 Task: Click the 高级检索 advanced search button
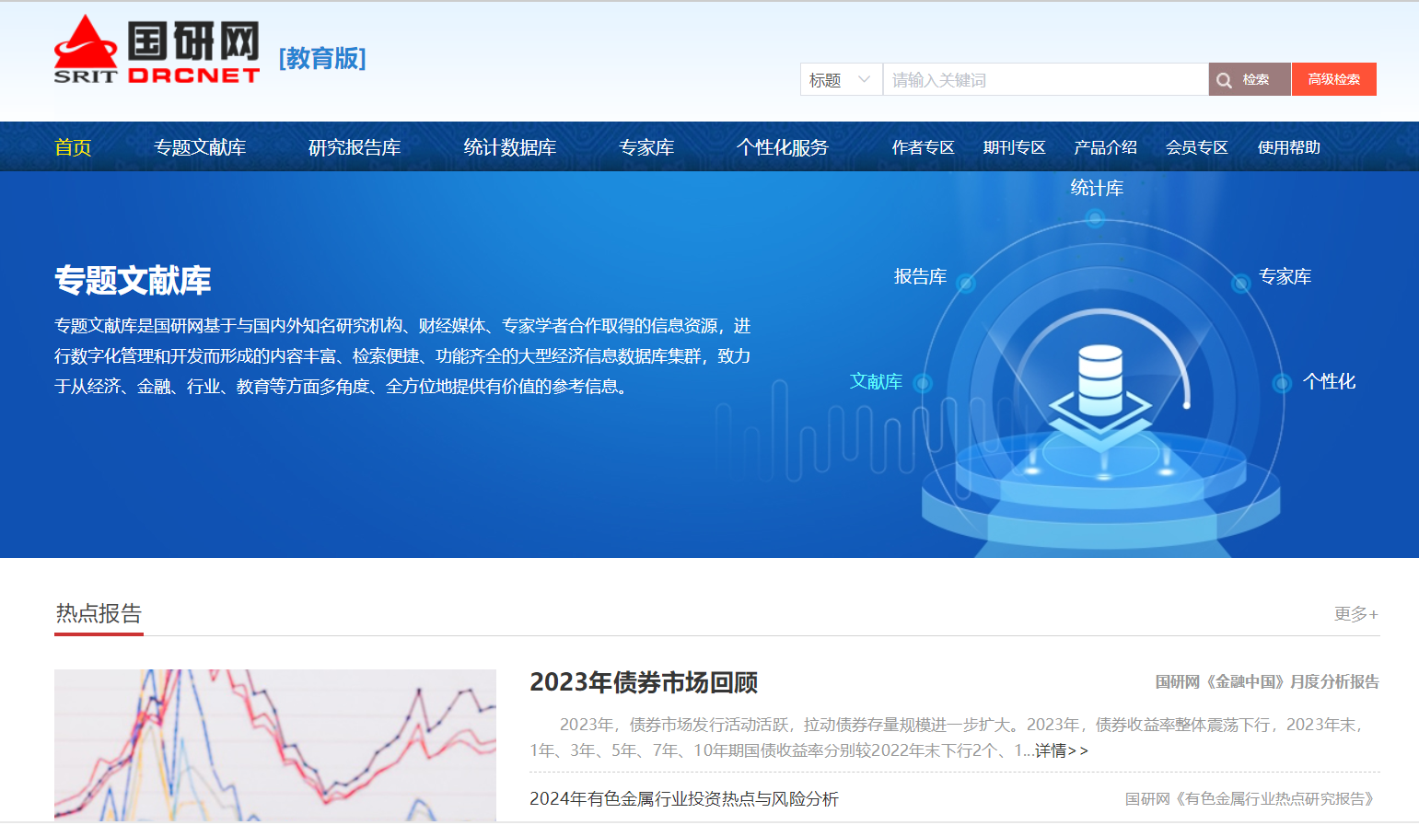(x=1333, y=80)
